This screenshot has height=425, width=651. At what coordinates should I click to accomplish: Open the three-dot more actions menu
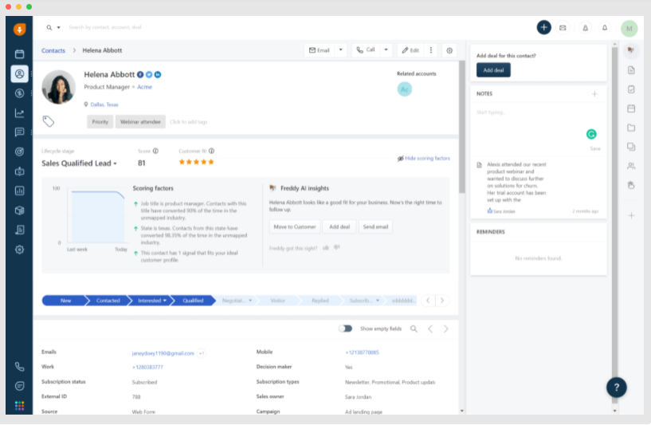[431, 50]
